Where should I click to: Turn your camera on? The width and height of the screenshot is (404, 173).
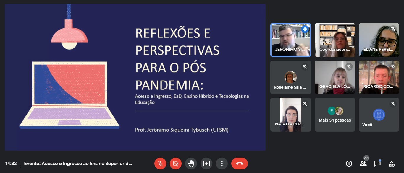pyautogui.click(x=176, y=163)
